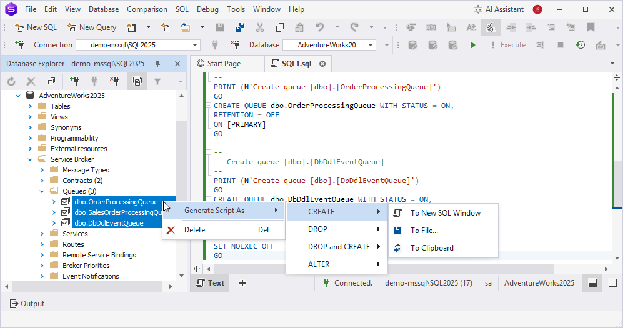This screenshot has height=328, width=623.
Task: Click the Increase Indent icon
Action: point(531,27)
